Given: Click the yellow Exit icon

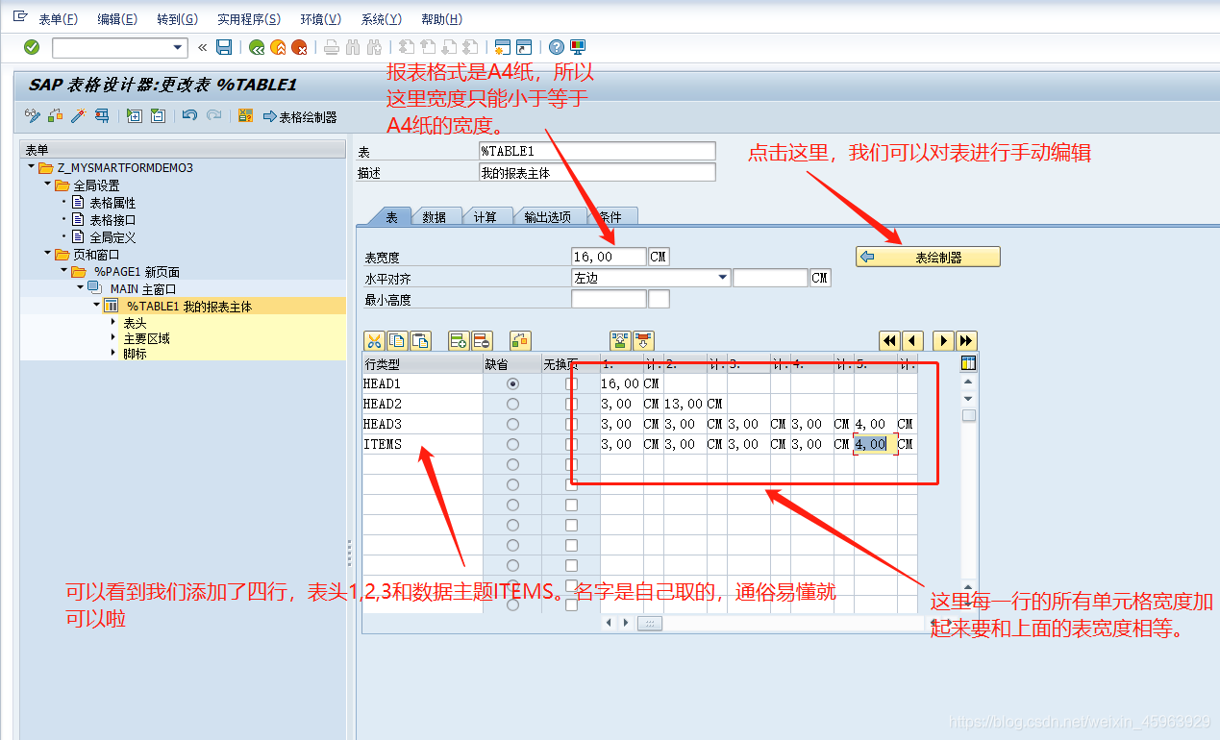Looking at the screenshot, I should tap(278, 47).
